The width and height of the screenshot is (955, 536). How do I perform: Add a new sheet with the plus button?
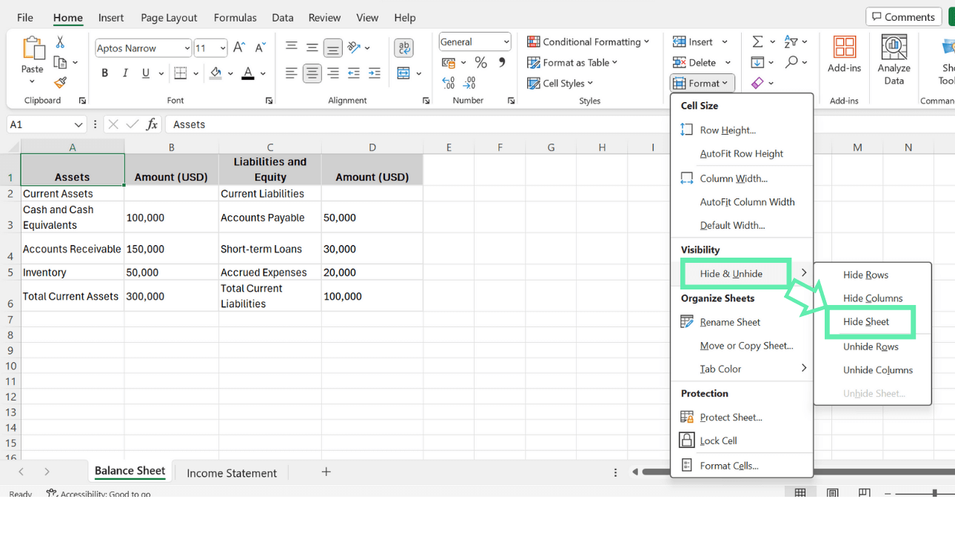coord(325,472)
